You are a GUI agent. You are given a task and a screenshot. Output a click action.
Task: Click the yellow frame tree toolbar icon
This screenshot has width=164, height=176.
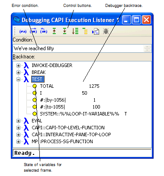point(85,31)
